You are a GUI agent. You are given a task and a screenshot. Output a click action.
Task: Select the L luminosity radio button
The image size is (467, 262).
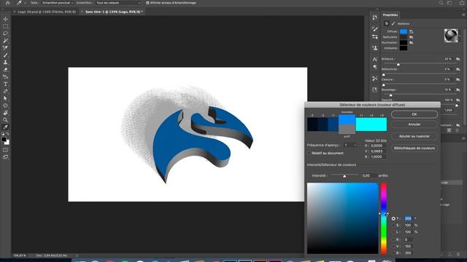point(393,231)
